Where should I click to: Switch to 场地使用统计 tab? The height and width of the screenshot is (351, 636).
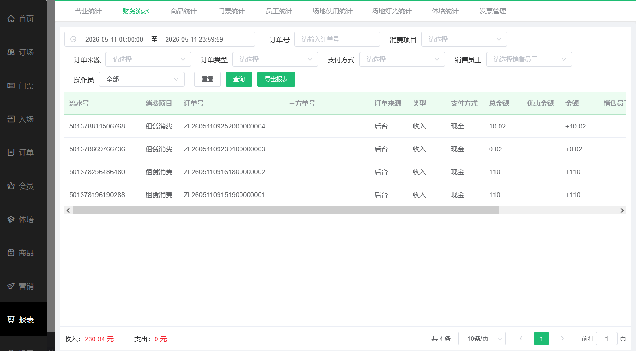333,11
